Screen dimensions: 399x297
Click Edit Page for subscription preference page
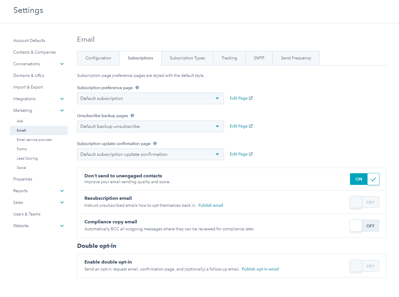pos(241,98)
